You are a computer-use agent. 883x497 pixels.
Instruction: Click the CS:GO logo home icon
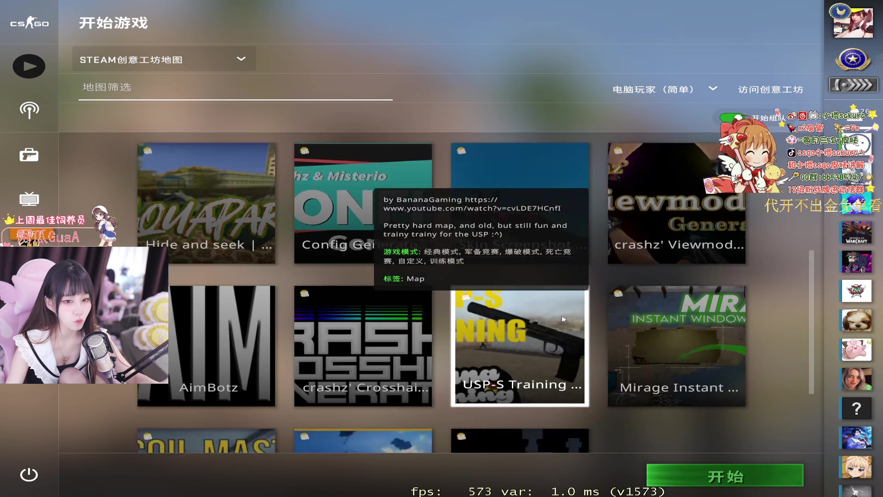coord(29,23)
